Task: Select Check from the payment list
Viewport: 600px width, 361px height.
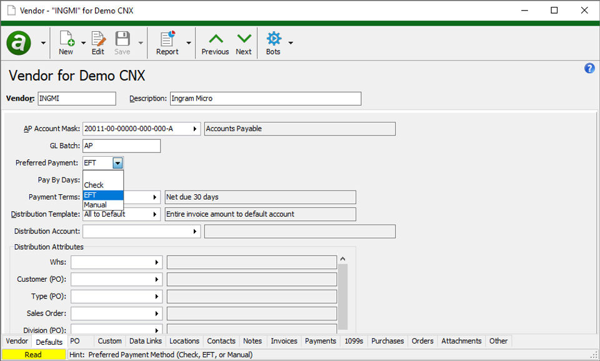Action: 103,185
